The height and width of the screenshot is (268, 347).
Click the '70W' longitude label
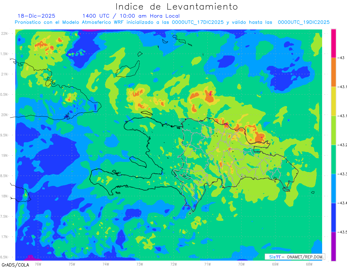[x=241, y=264]
